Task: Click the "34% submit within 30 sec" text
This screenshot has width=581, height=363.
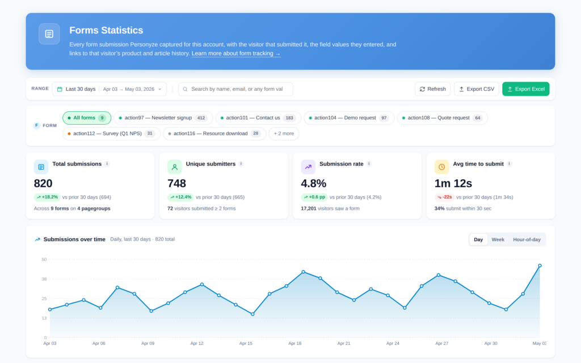Action: (x=463, y=209)
